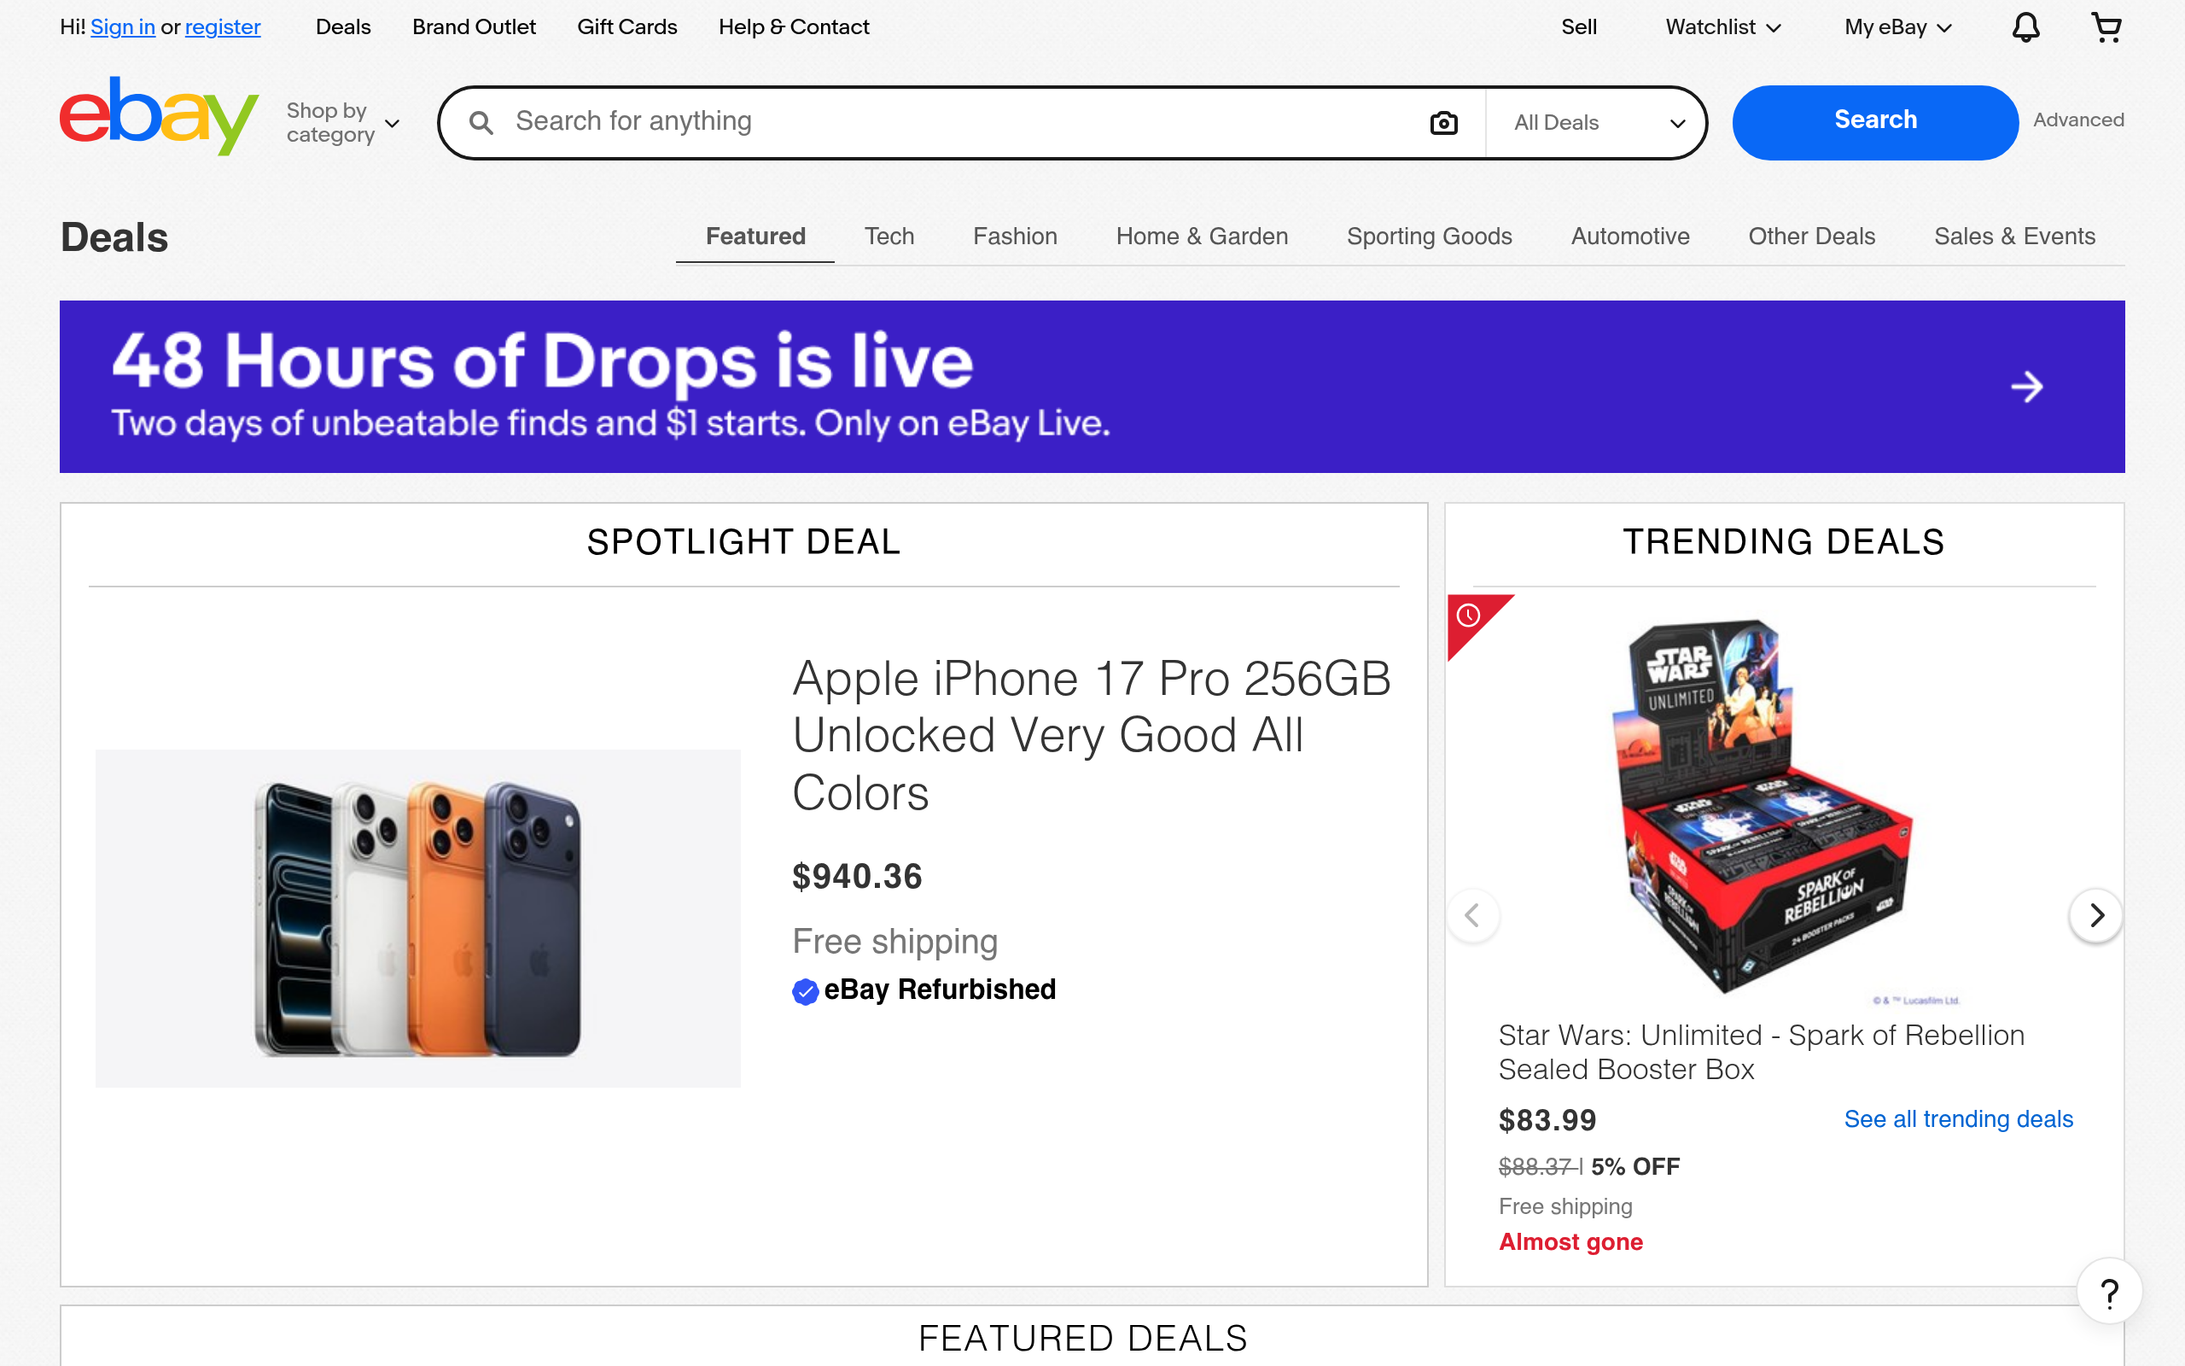2185x1366 pixels.
Task: Click the banner arrow for eBay Live drops
Action: tap(2025, 387)
